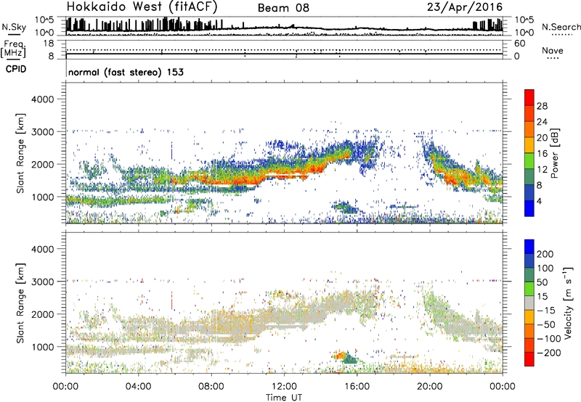Click the "18" frequency axis tick label

coord(49,44)
